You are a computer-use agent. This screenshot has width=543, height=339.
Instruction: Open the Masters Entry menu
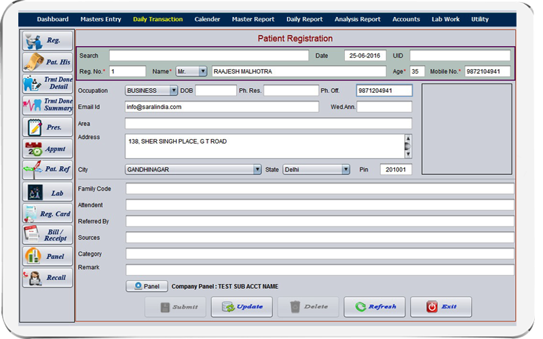100,20
